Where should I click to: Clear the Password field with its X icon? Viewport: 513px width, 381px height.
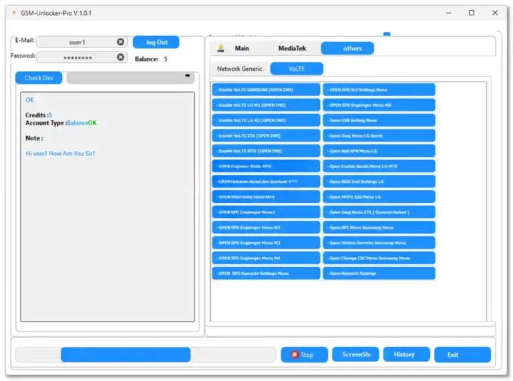point(120,57)
